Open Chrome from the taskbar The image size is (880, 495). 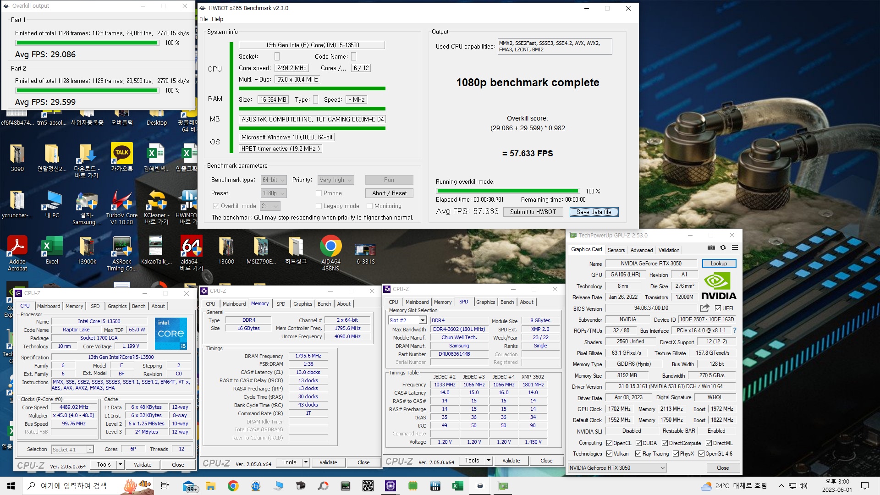(233, 486)
